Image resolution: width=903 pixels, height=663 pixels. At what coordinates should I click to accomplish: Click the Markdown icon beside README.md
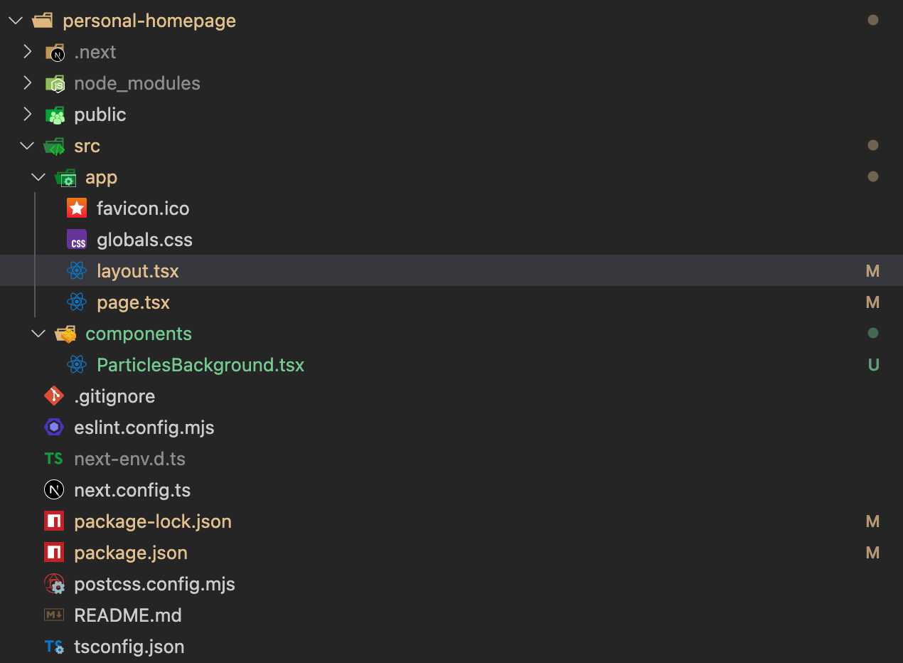pos(53,615)
